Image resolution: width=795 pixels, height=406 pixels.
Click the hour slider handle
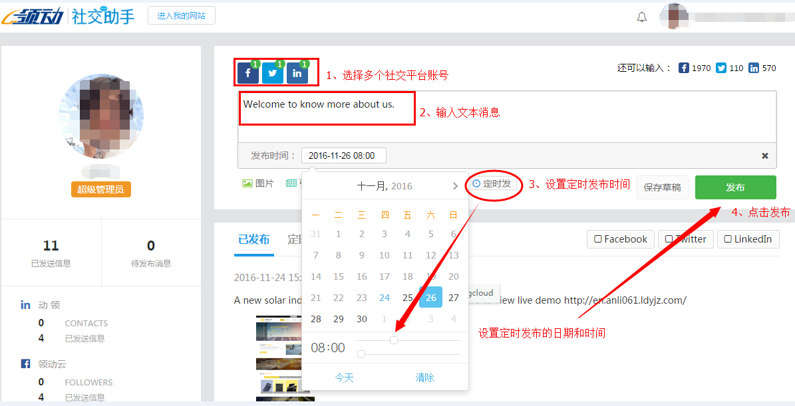click(x=394, y=340)
